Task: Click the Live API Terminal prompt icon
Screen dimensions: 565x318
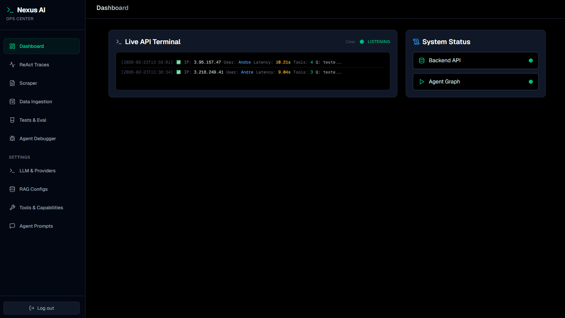Action: click(118, 42)
